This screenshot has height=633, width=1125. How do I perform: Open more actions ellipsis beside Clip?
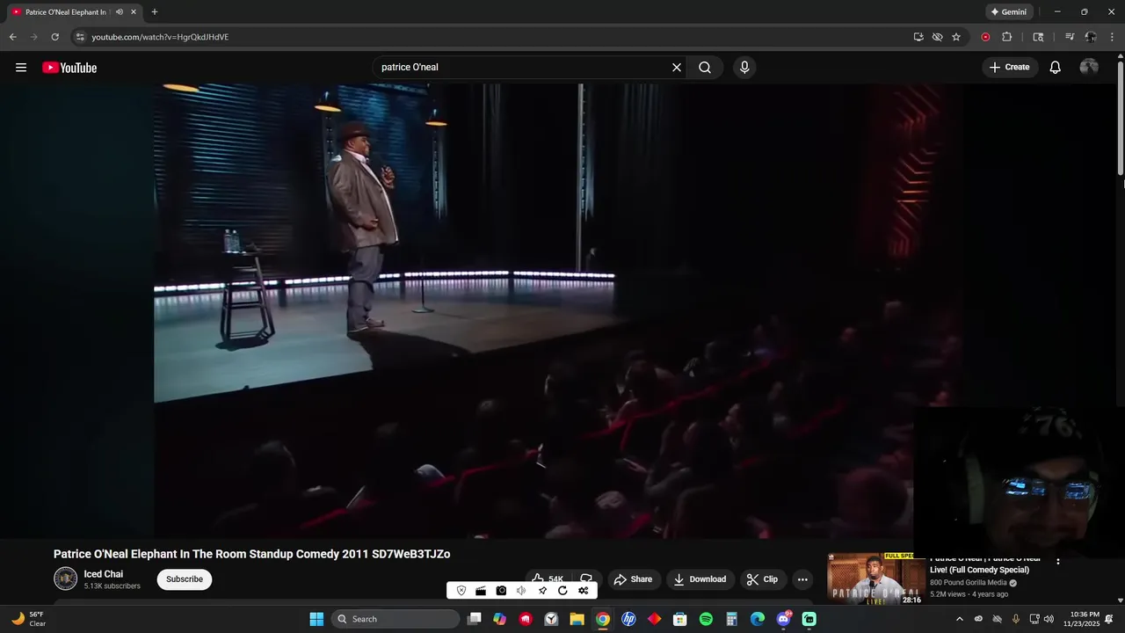click(x=802, y=579)
